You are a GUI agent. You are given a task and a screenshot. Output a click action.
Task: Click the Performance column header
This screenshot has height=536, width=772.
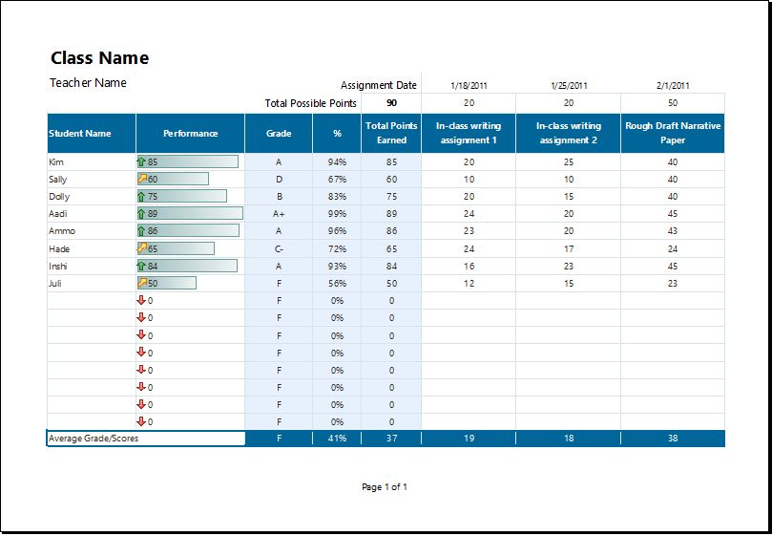(191, 133)
